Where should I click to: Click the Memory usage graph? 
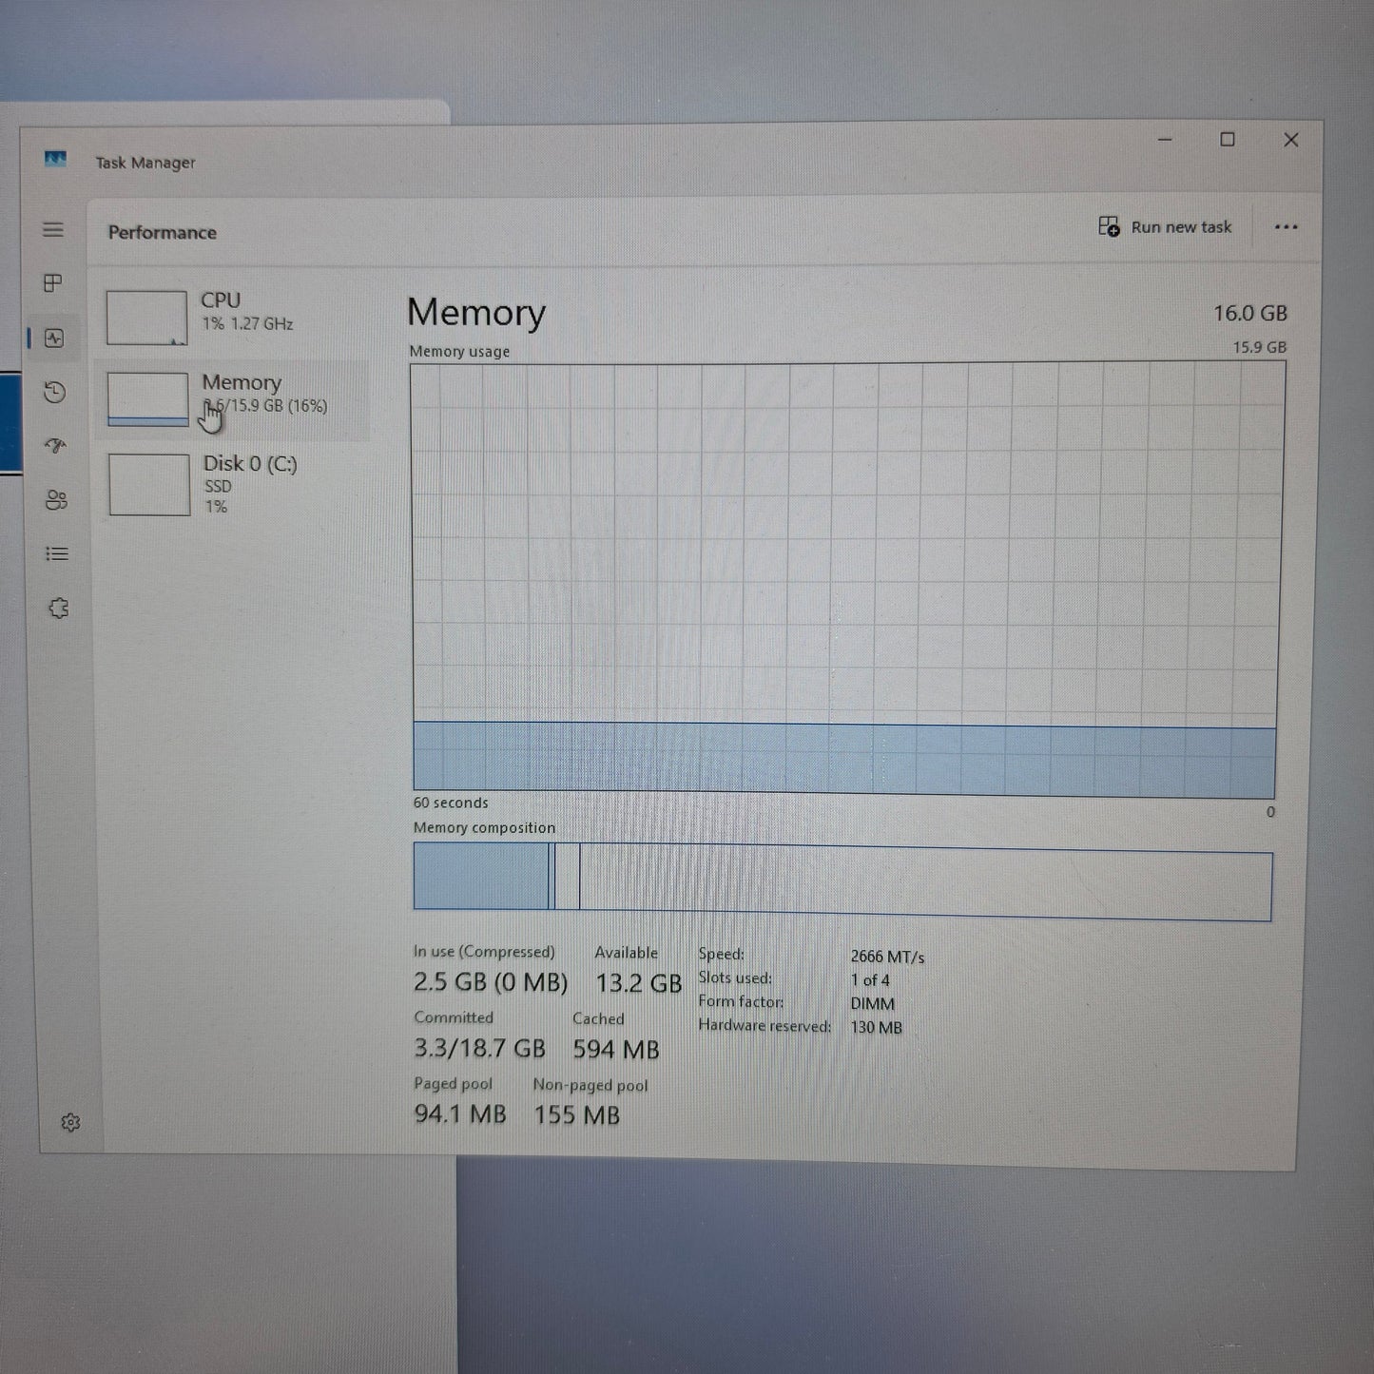(x=844, y=580)
